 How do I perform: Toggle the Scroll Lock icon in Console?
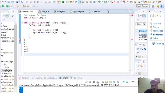coord(106,82)
